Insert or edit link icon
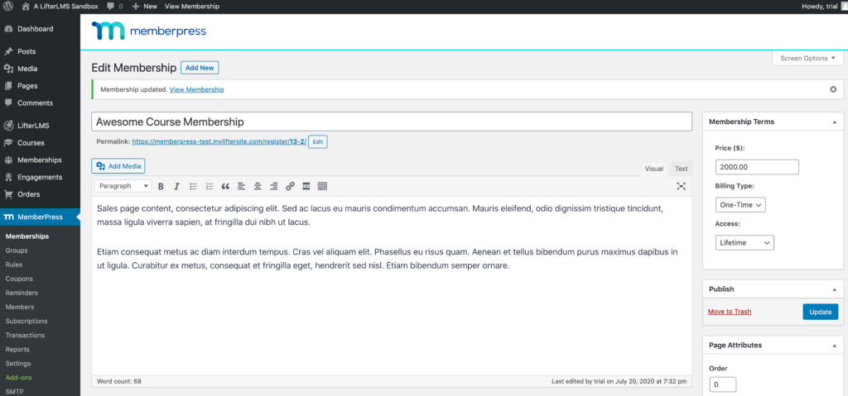 pyautogui.click(x=290, y=186)
